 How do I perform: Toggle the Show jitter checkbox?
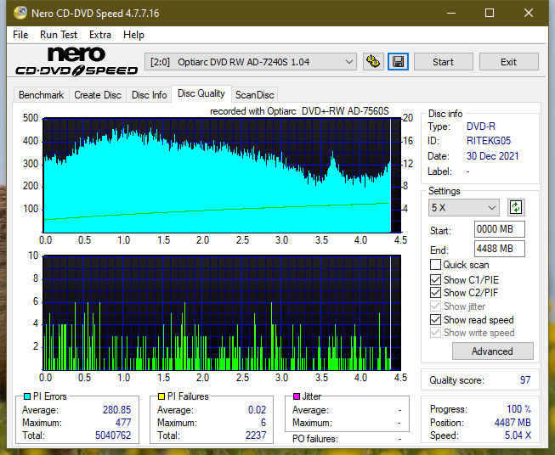435,306
